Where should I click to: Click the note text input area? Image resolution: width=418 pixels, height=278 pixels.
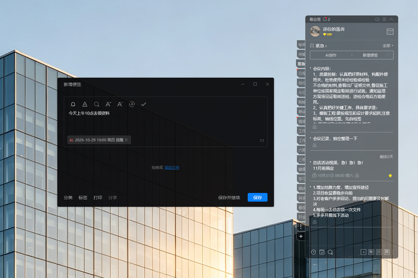[166, 122]
